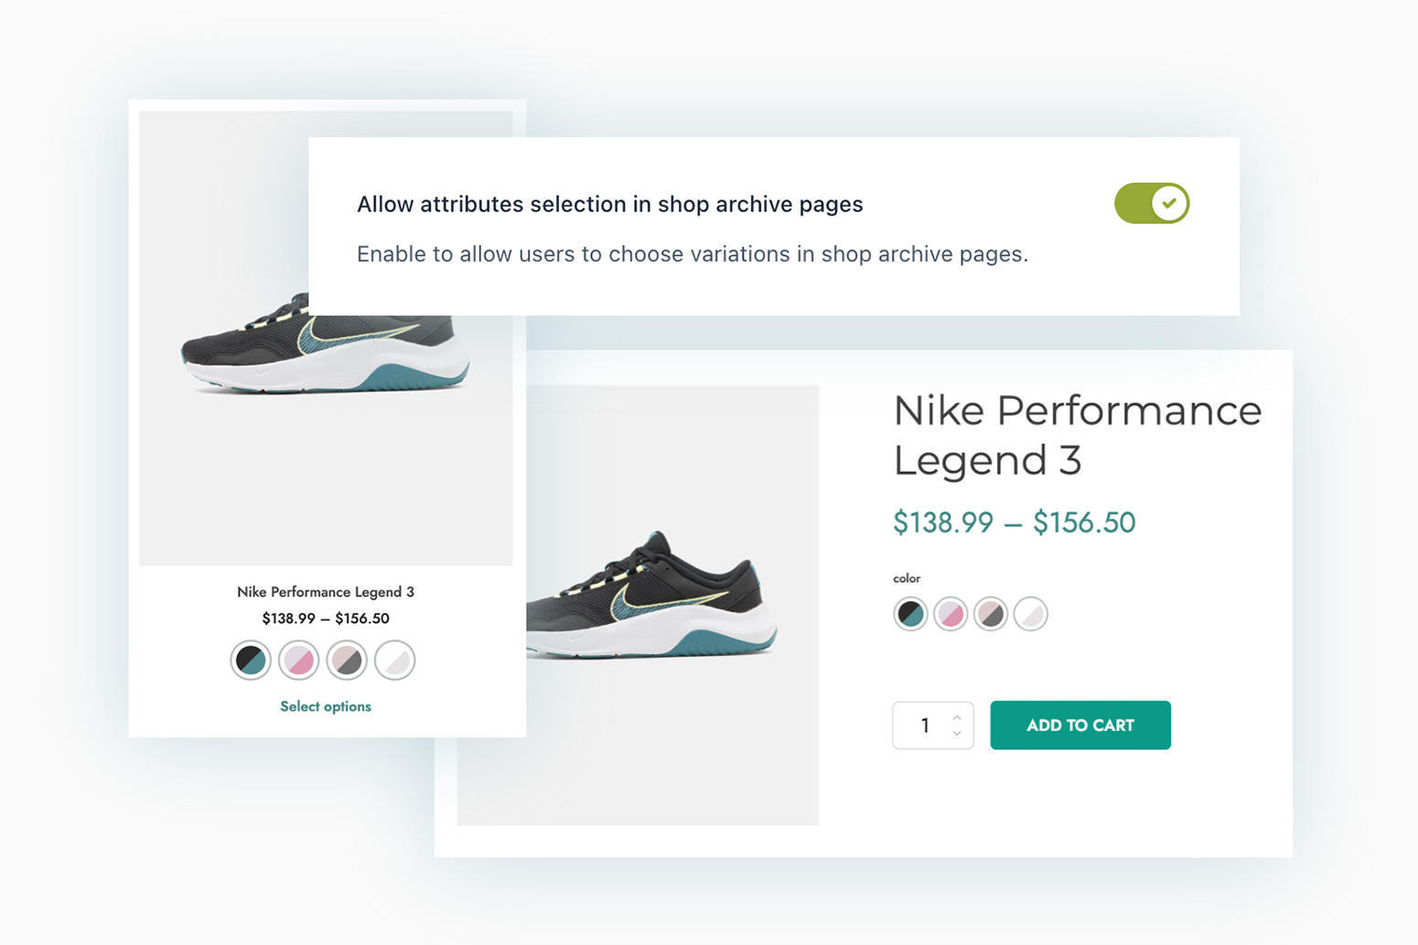Select black-teal color swatch on archive card
The image size is (1418, 945).
point(251,660)
